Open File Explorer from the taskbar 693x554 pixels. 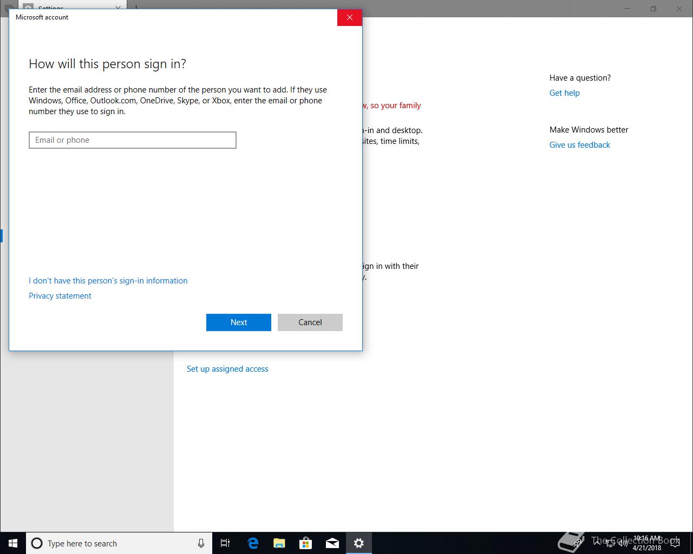click(279, 543)
